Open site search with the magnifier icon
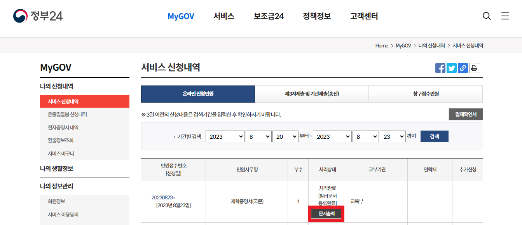 click(x=486, y=16)
